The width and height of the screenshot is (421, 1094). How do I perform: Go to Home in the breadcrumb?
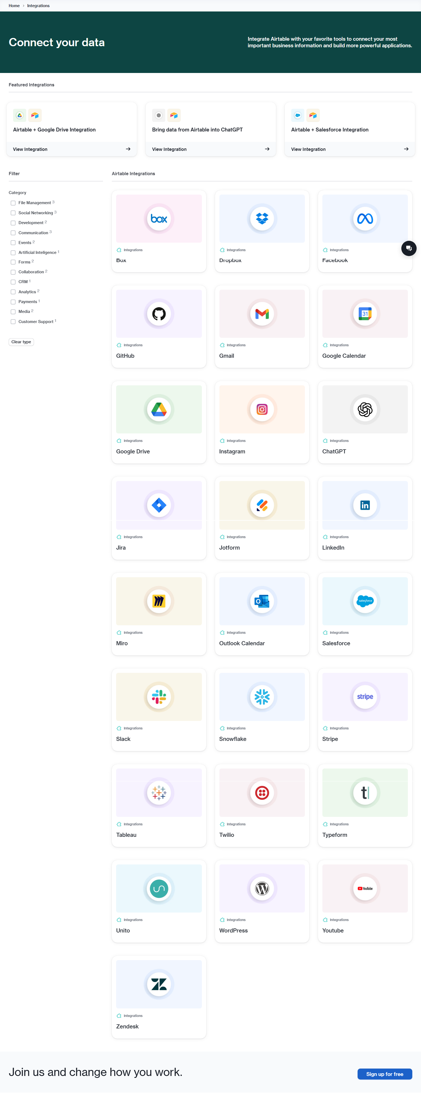14,5
